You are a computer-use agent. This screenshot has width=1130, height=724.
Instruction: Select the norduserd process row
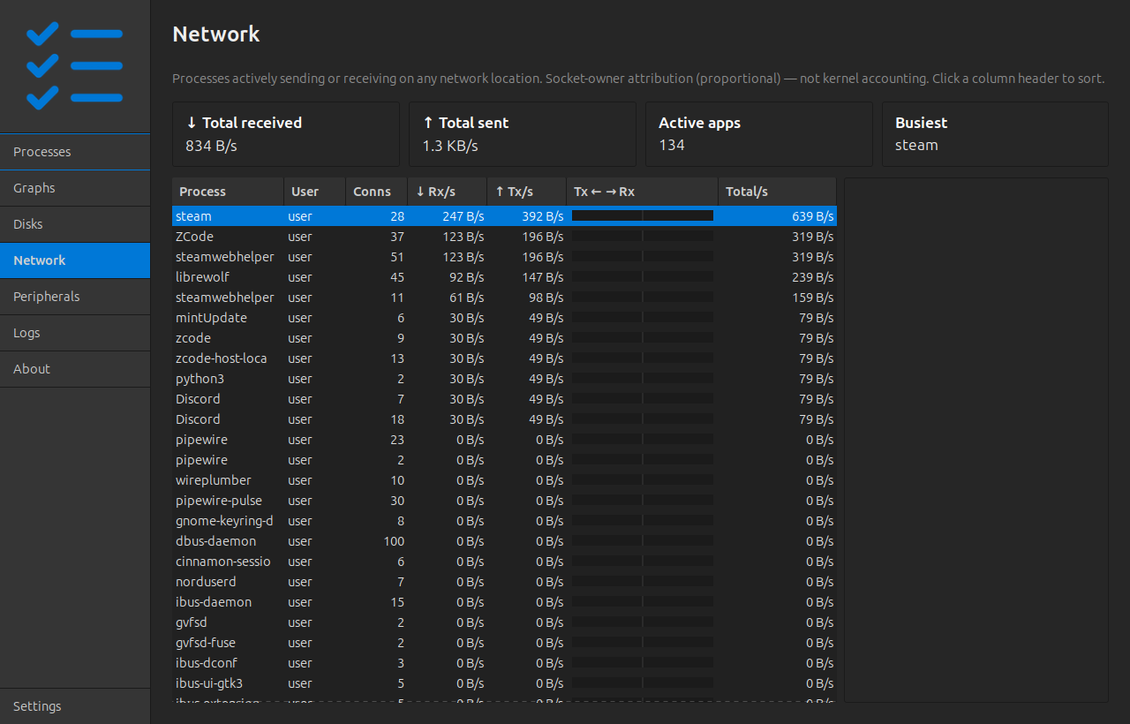(x=504, y=582)
